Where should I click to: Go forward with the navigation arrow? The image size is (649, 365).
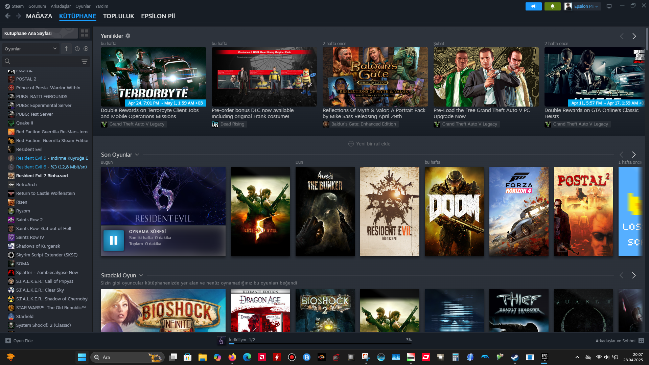click(x=19, y=16)
